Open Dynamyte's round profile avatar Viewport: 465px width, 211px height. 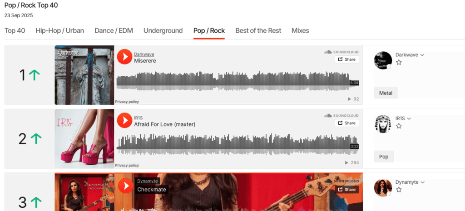coord(383,187)
